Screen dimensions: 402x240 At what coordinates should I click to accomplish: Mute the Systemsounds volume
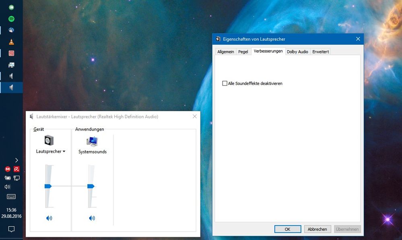[x=92, y=218]
